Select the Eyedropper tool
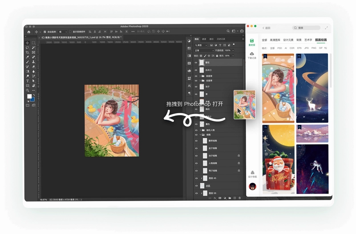 tap(28, 57)
